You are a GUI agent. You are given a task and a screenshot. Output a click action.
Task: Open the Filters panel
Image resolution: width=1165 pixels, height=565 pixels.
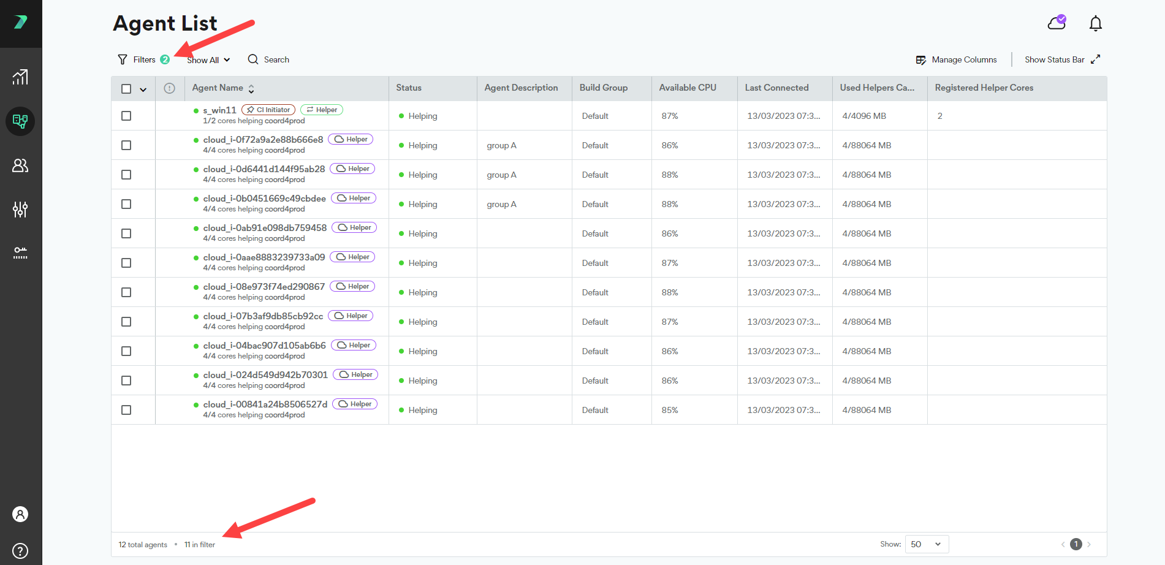(137, 59)
